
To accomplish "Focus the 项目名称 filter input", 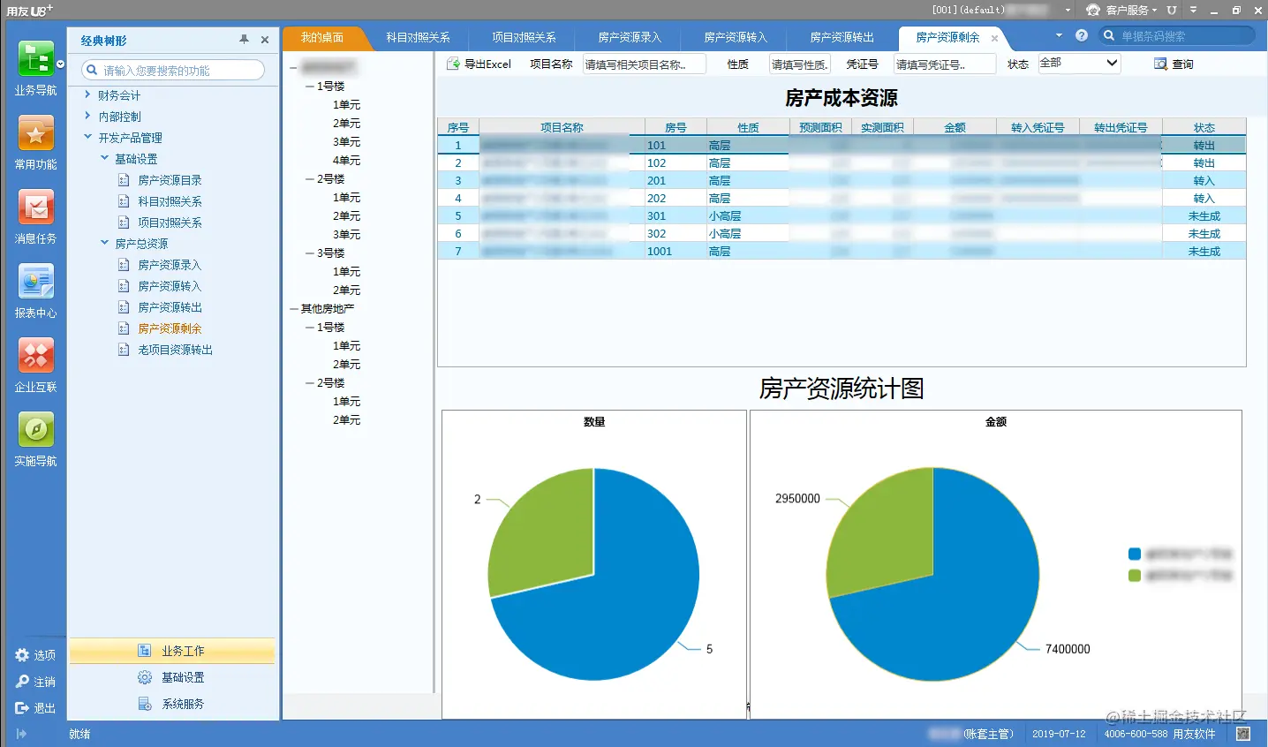I will (645, 64).
